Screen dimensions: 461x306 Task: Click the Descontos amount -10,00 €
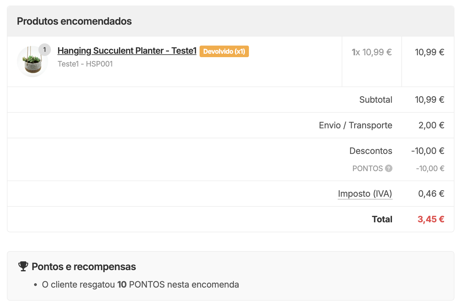(428, 151)
